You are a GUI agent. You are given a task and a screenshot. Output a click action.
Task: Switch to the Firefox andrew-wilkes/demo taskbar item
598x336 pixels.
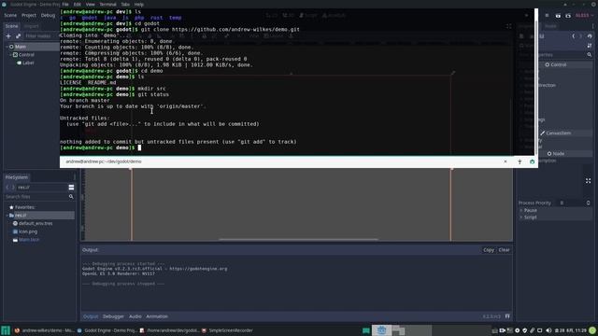tap(44, 330)
